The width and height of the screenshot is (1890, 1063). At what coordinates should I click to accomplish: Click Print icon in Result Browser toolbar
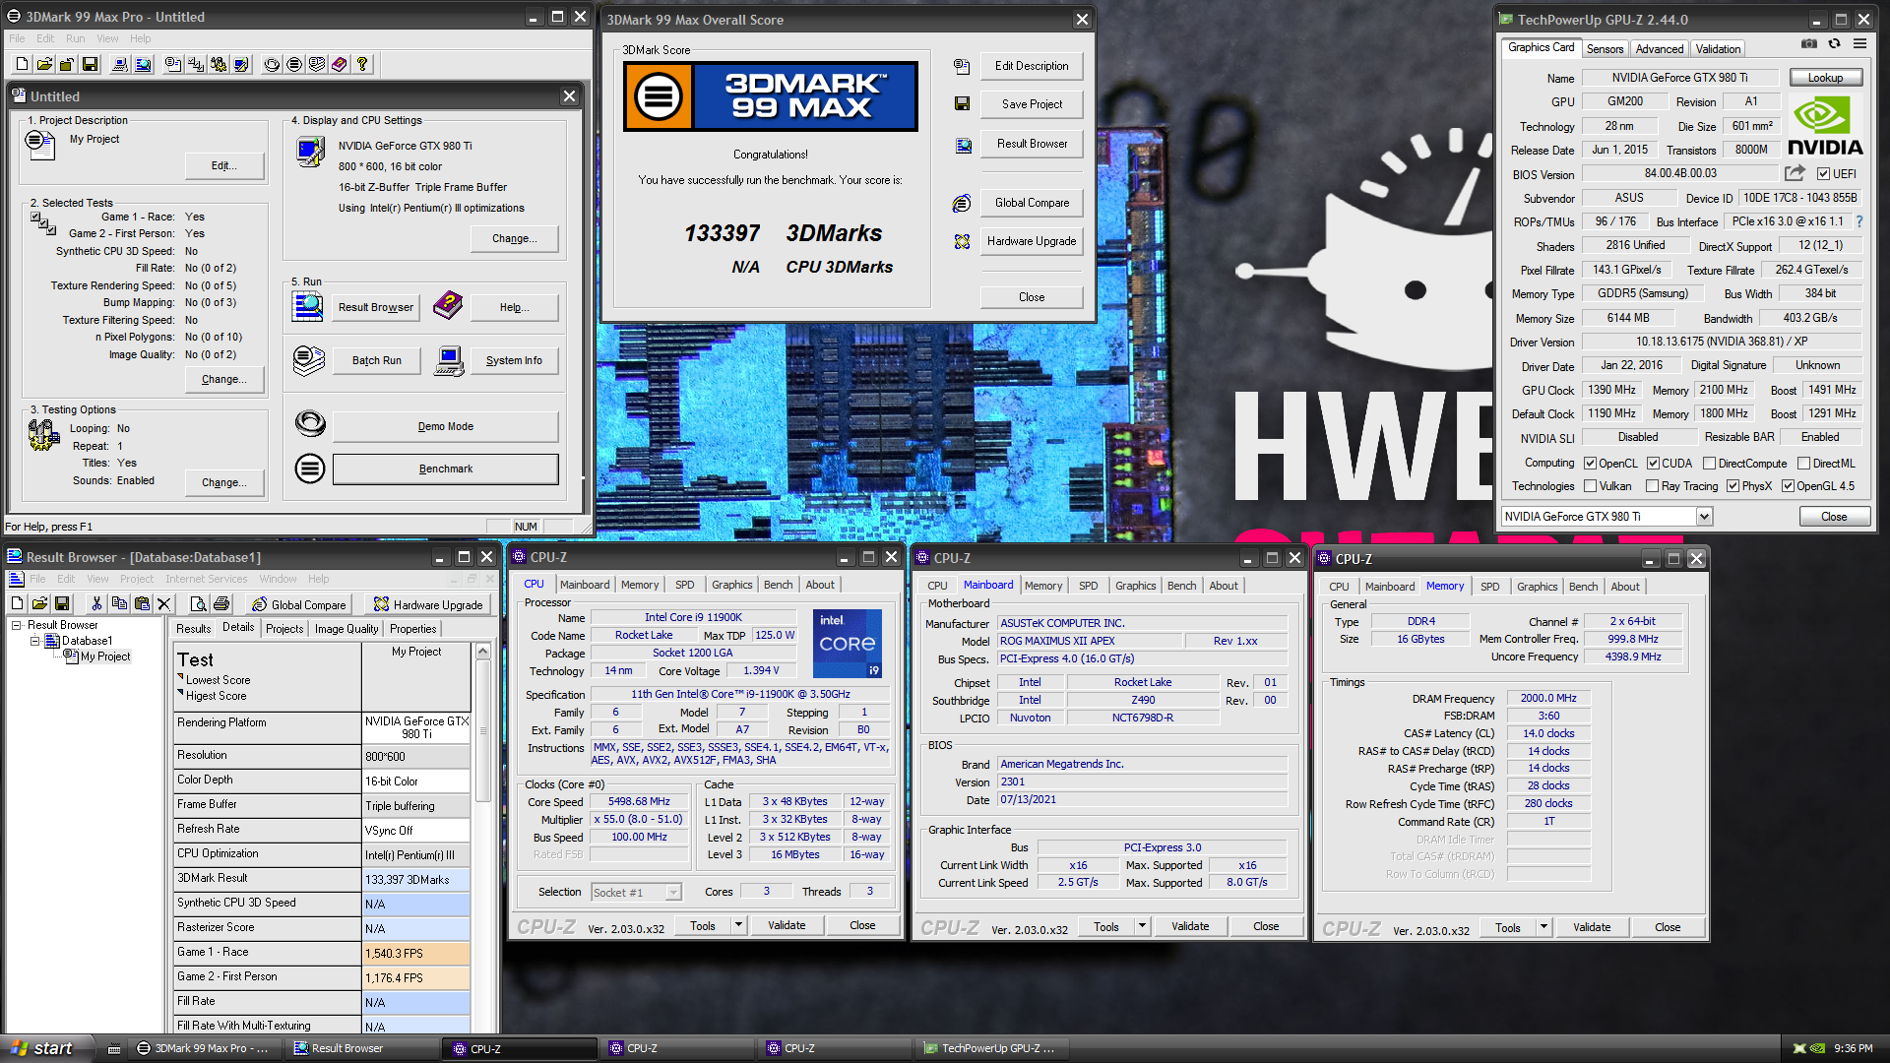[x=221, y=603]
